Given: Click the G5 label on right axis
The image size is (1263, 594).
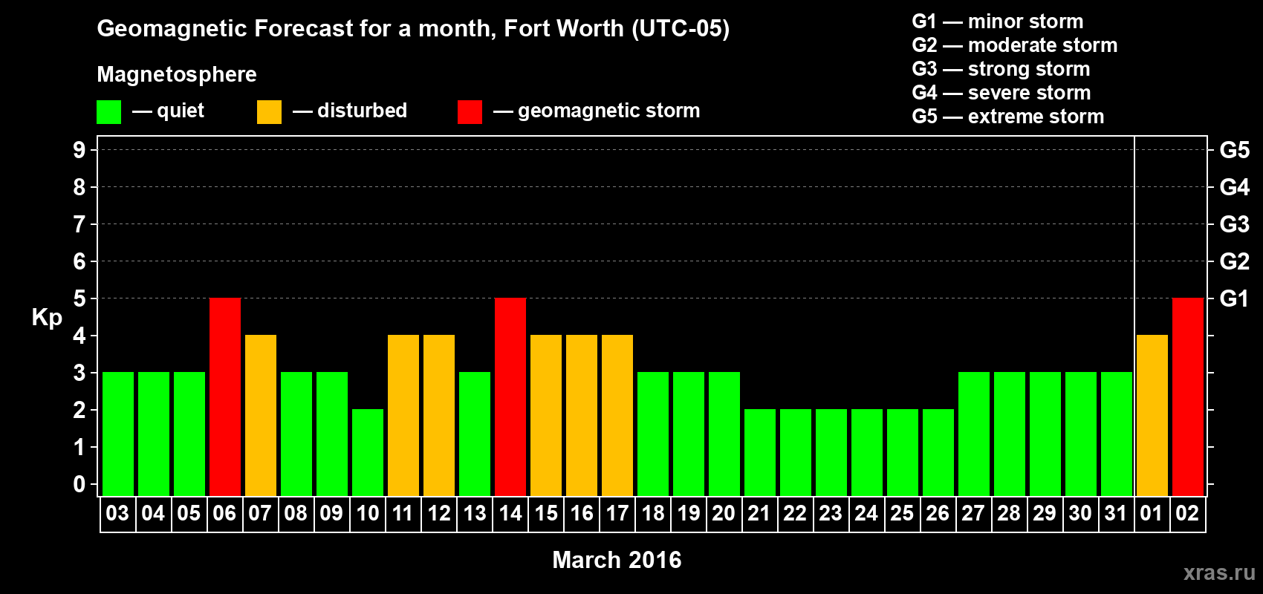Looking at the screenshot, I should [1234, 150].
